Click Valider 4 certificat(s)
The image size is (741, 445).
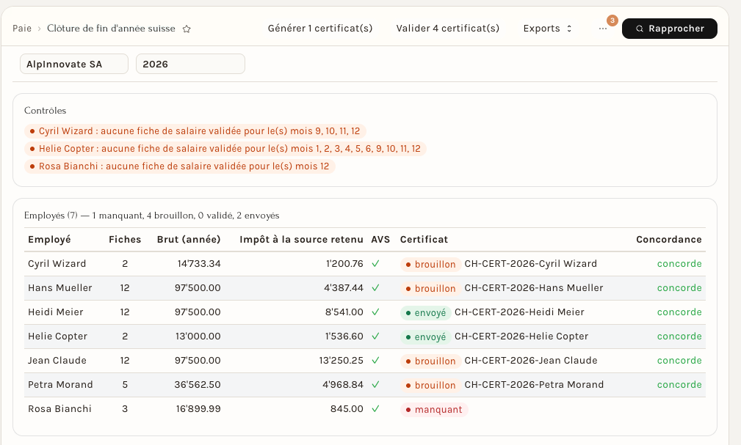447,29
